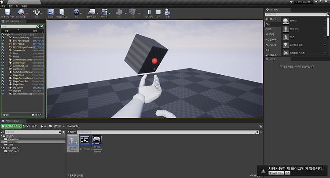
Task: Open Source Control dropdown arrow
Action: tap(27, 13)
